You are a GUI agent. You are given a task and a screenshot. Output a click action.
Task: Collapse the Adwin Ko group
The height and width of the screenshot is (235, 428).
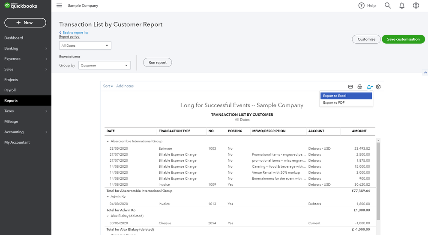[108, 197]
